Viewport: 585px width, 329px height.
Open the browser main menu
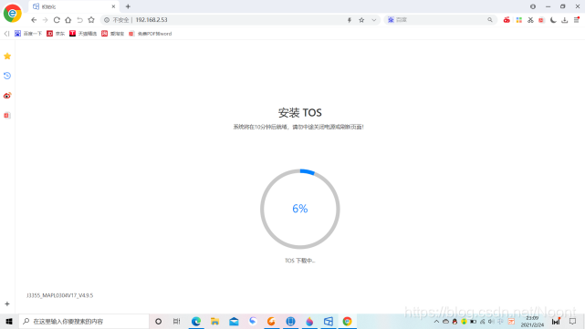[x=577, y=20]
